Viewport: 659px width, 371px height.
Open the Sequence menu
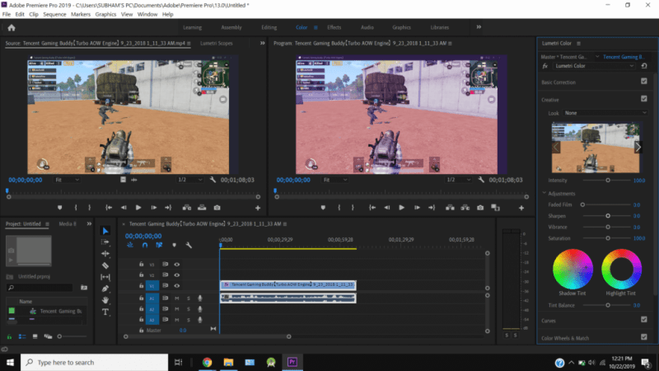[54, 14]
